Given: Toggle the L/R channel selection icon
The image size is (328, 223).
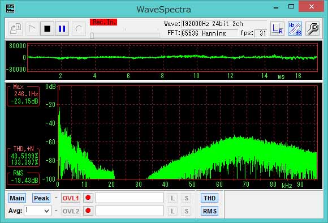Looking at the screenshot, I should pos(277,29).
